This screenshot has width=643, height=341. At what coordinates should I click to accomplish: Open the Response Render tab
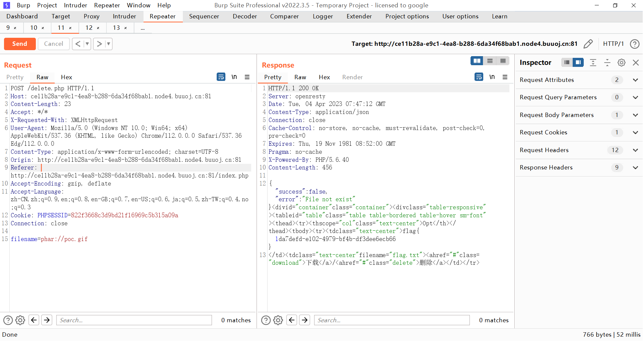[x=352, y=77]
